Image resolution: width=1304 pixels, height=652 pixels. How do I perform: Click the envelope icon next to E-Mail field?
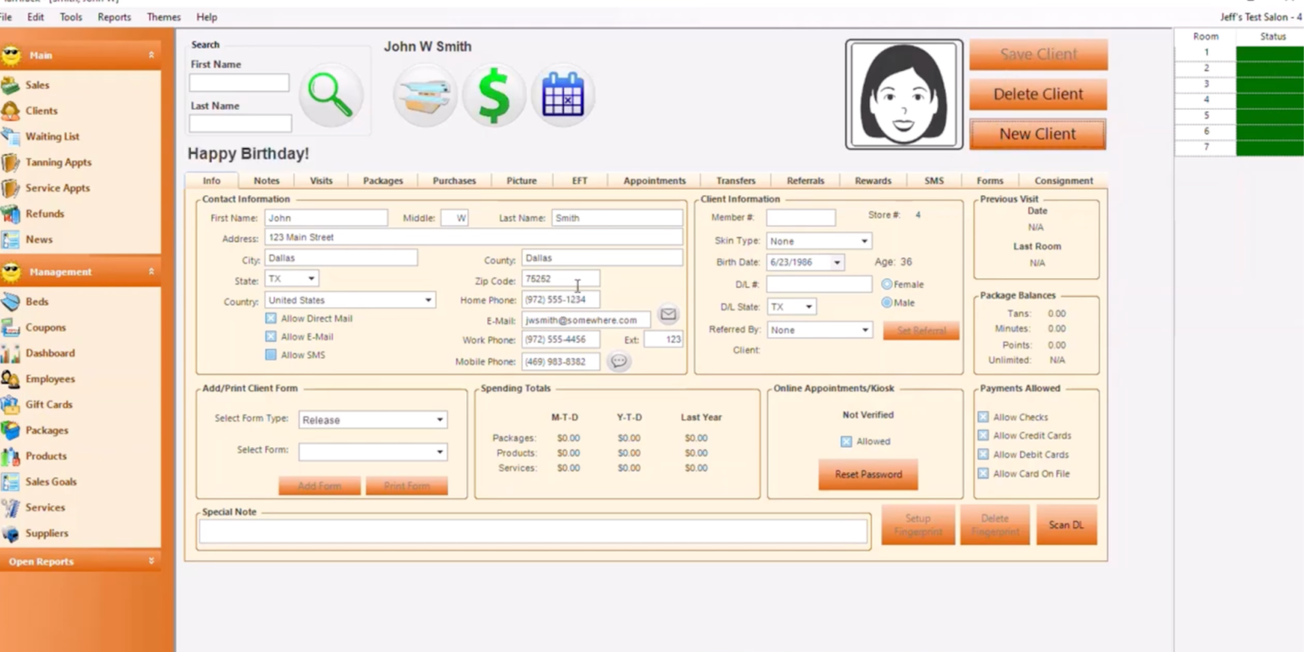click(668, 314)
